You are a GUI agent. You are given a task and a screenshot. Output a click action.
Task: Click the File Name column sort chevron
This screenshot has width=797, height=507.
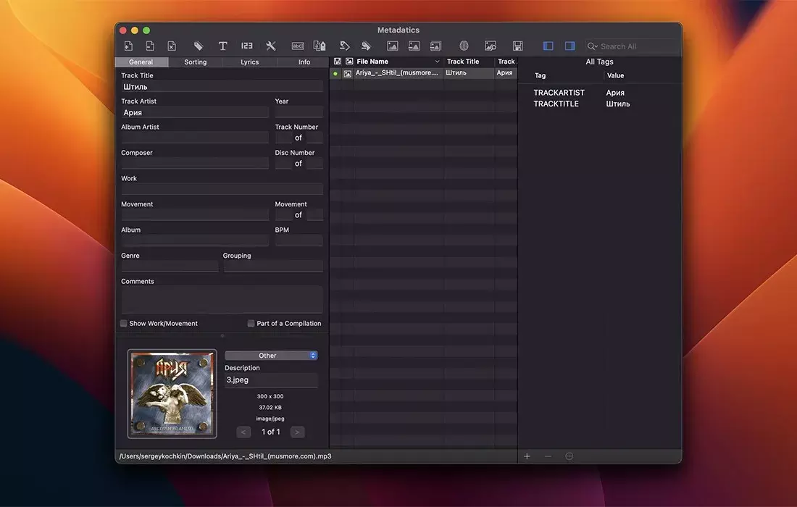click(437, 62)
